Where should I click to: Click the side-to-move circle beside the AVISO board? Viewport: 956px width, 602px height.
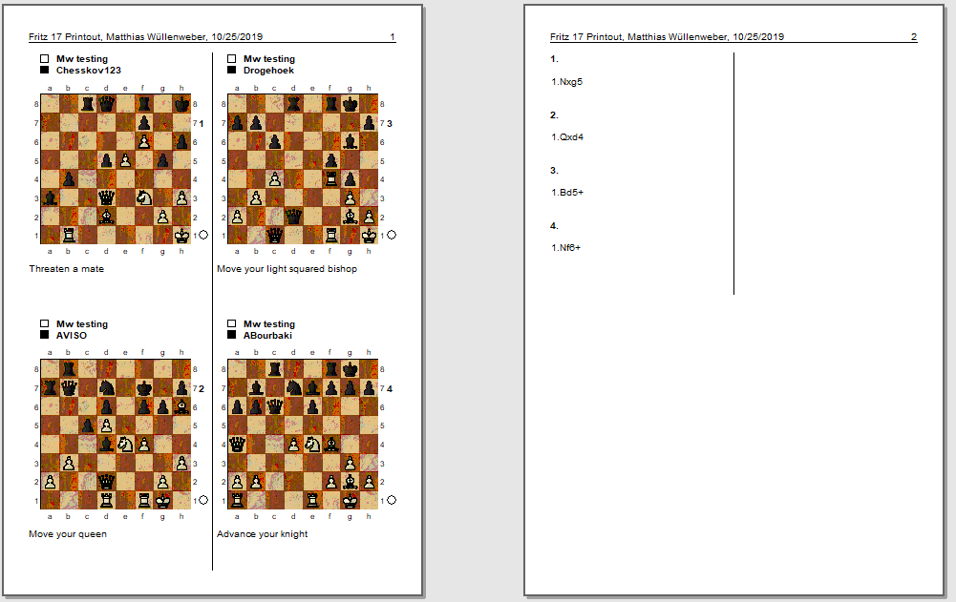(x=203, y=500)
